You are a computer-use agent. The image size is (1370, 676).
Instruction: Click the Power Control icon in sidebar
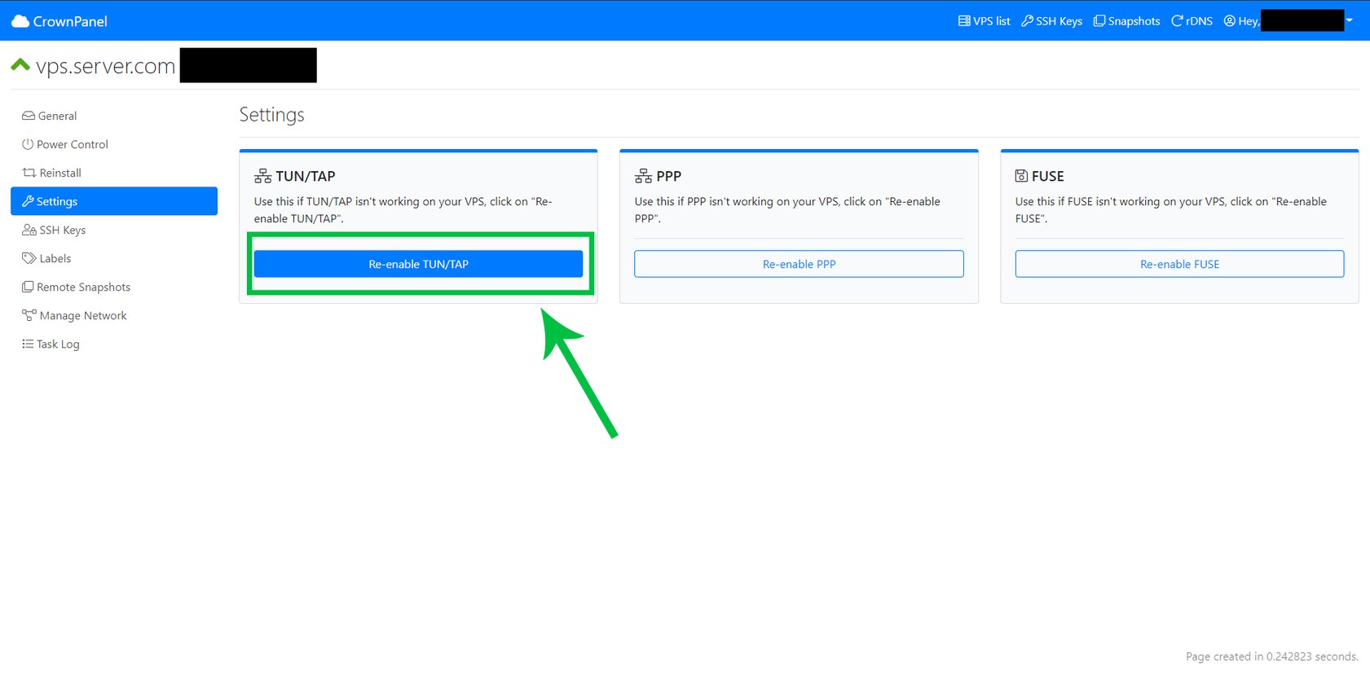click(x=28, y=144)
